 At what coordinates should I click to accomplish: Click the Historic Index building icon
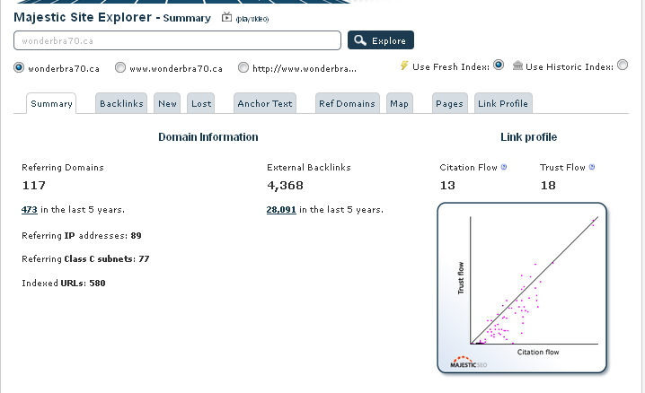pos(517,65)
